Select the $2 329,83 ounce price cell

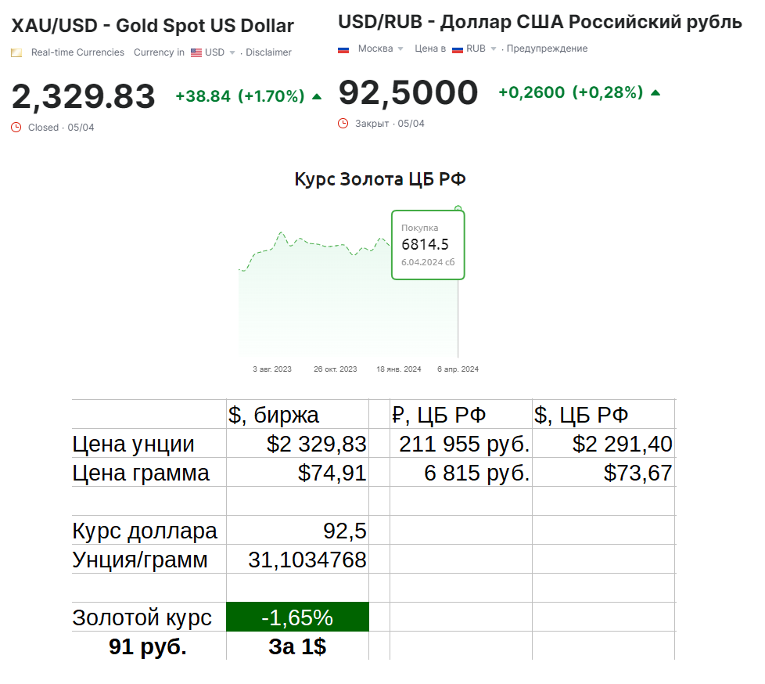click(x=297, y=443)
